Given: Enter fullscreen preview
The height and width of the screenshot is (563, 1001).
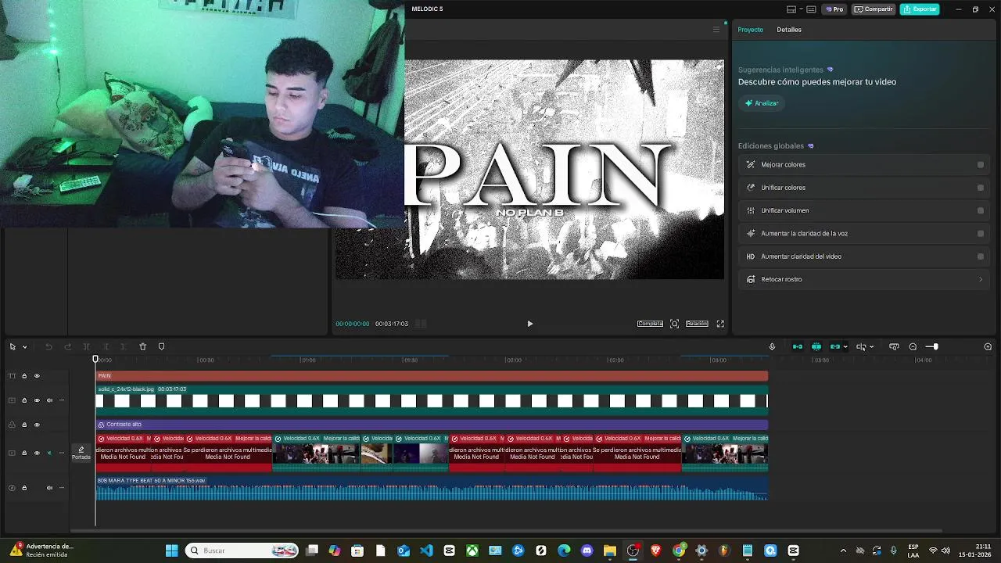Looking at the screenshot, I should pos(720,324).
